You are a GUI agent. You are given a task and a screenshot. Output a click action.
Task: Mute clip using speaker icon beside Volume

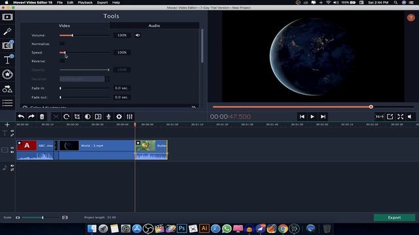click(137, 35)
